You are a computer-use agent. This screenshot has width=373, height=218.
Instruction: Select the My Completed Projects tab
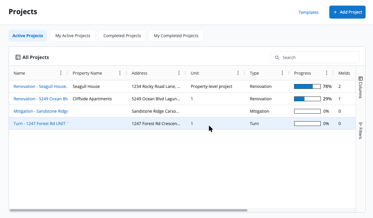pyautogui.click(x=176, y=36)
